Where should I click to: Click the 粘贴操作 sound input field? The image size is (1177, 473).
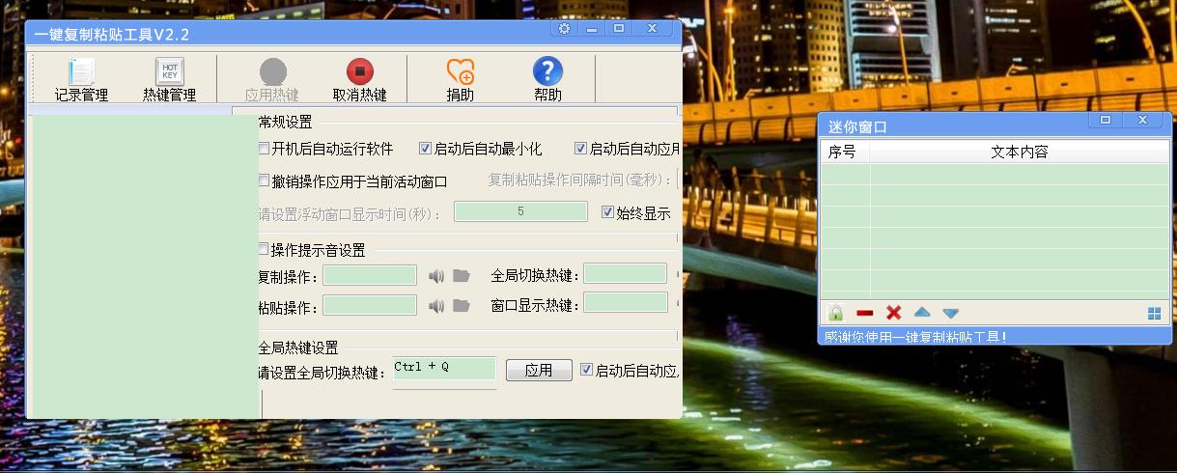tap(370, 305)
